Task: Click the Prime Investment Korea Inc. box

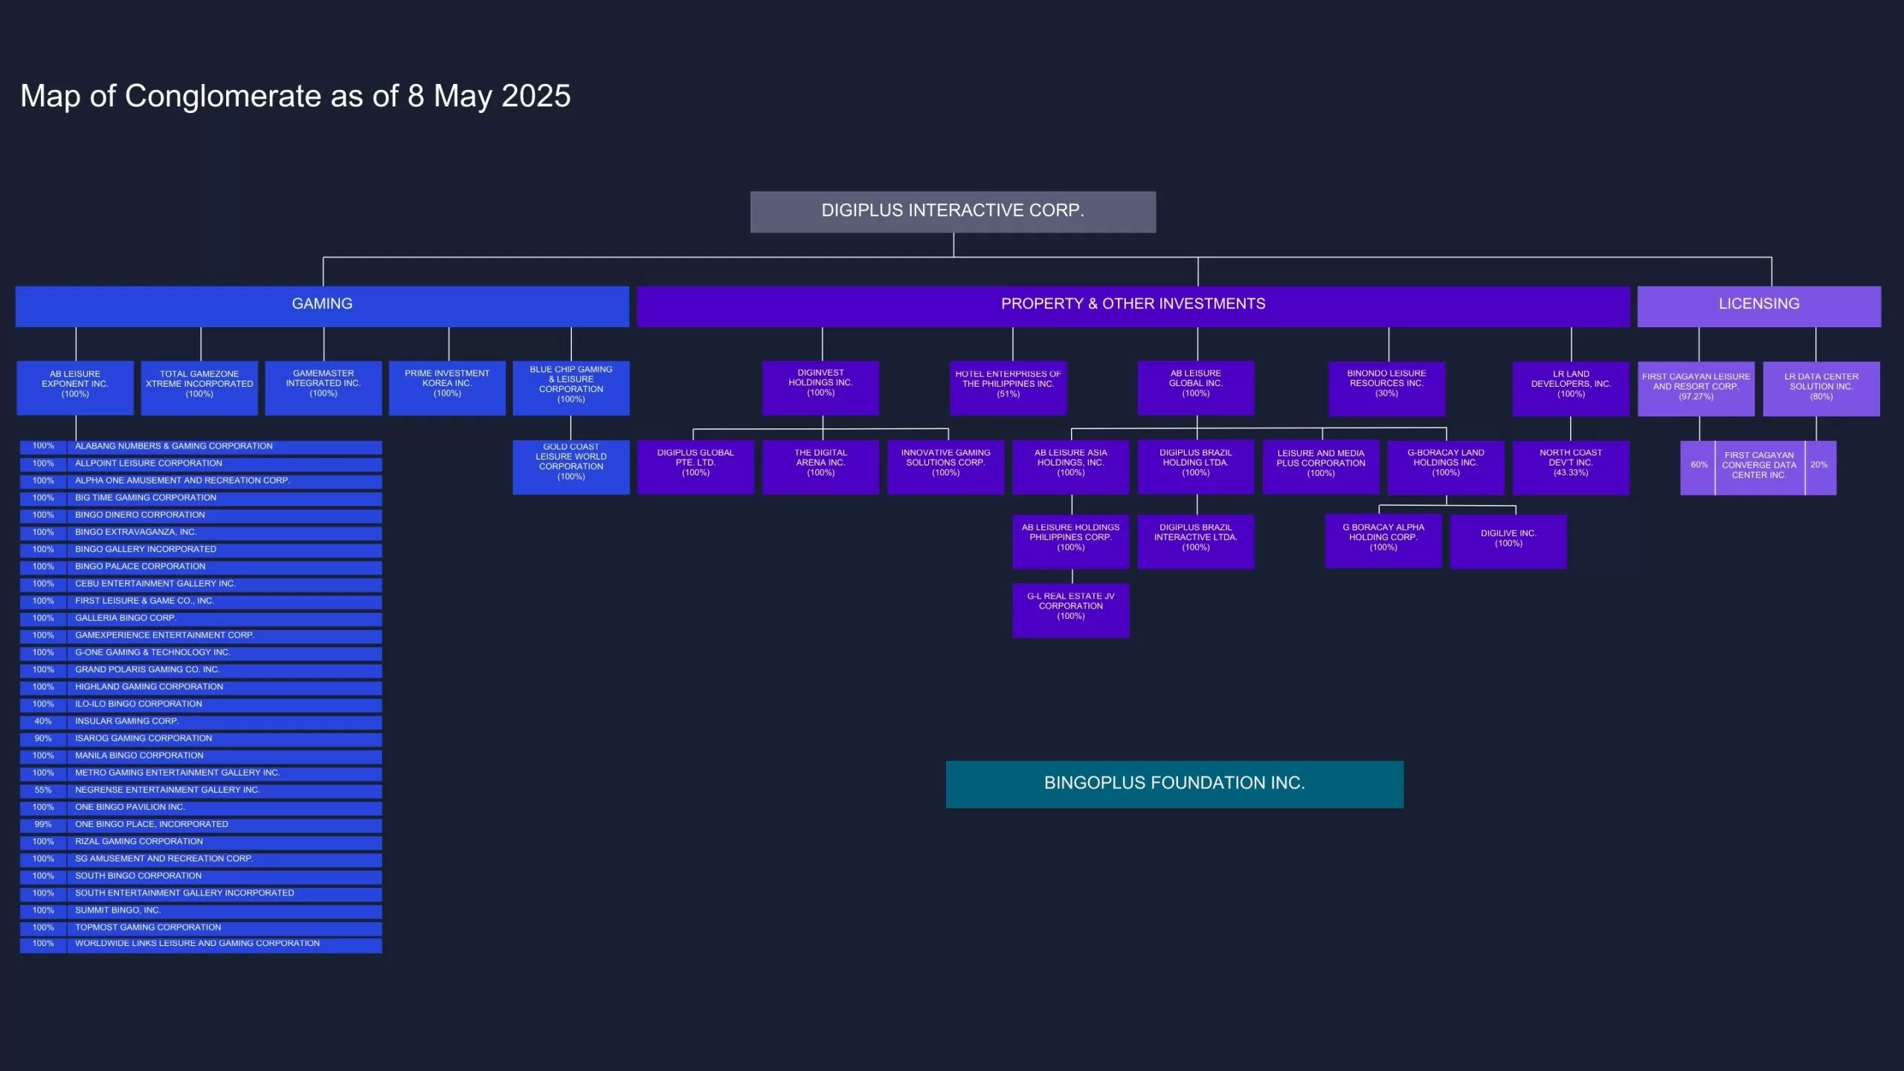Action: [447, 387]
